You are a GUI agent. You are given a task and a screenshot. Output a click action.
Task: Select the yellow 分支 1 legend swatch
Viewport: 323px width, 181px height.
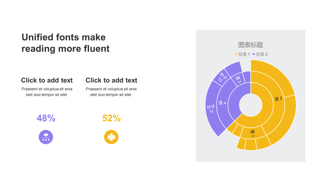[236, 54]
